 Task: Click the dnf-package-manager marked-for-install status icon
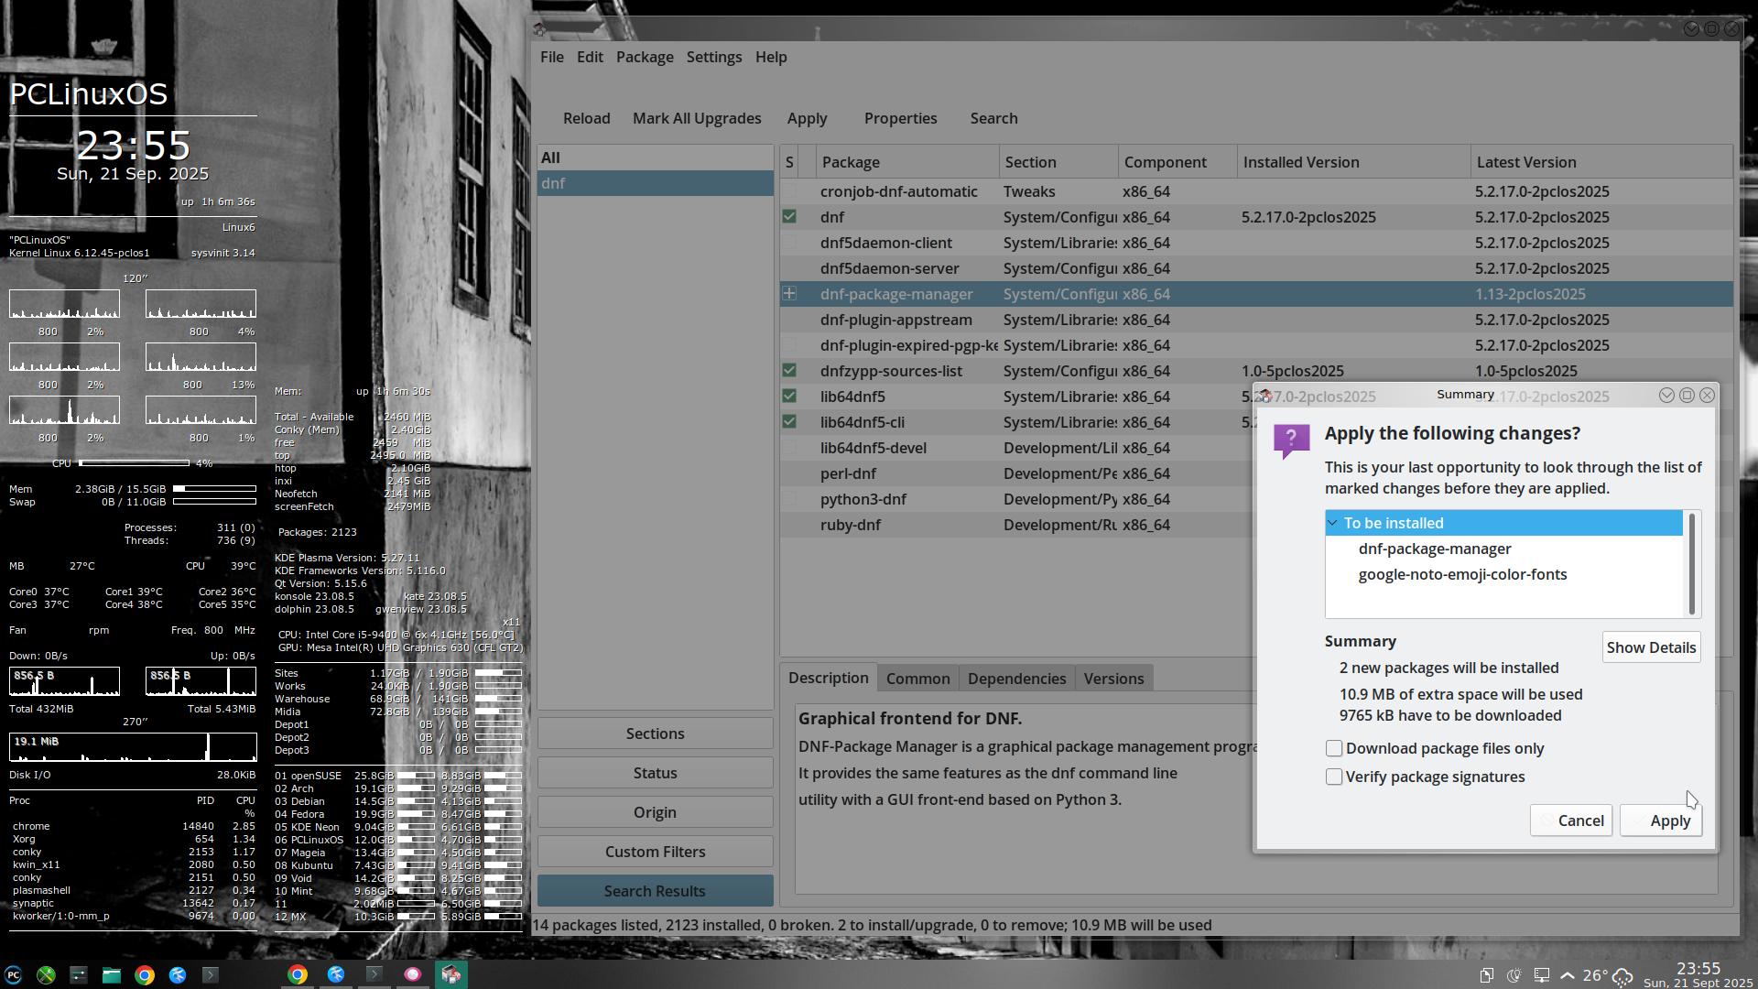[x=789, y=294]
